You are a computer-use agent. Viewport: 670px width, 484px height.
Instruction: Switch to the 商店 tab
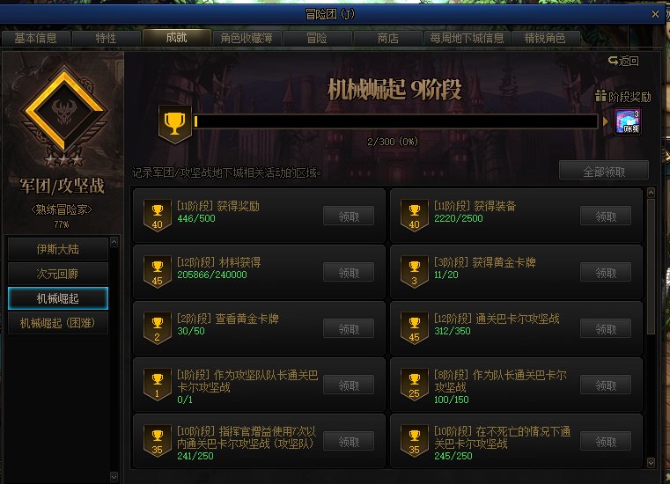[x=388, y=38]
